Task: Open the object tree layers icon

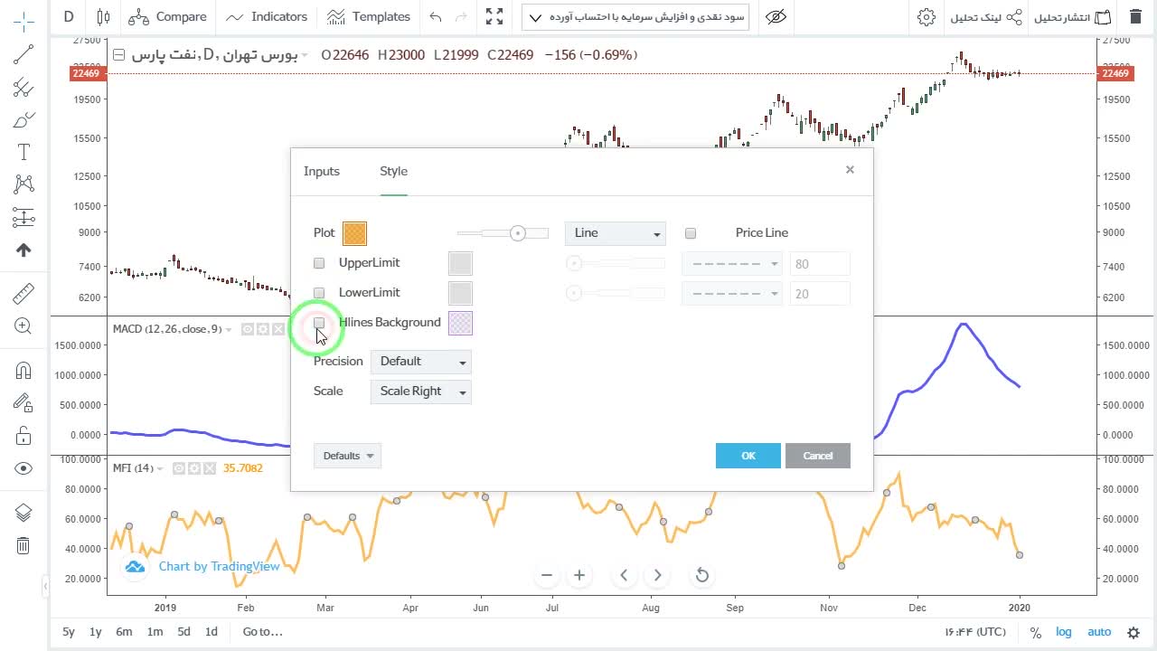Action: coord(24,513)
